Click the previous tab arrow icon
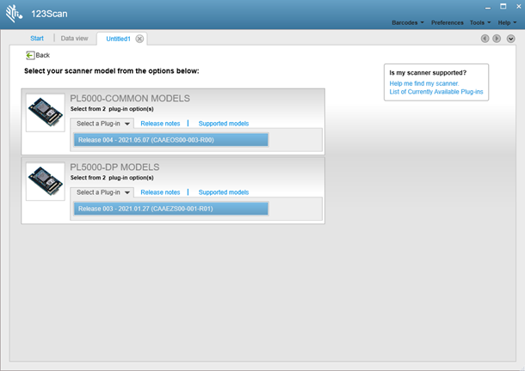The height and width of the screenshot is (371, 525). point(485,39)
